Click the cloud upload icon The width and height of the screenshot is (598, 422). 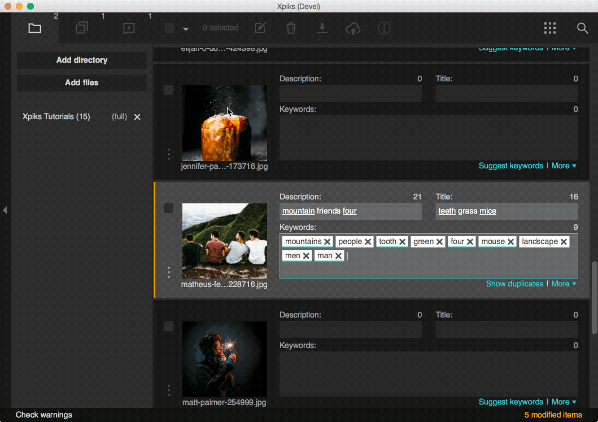tap(353, 28)
